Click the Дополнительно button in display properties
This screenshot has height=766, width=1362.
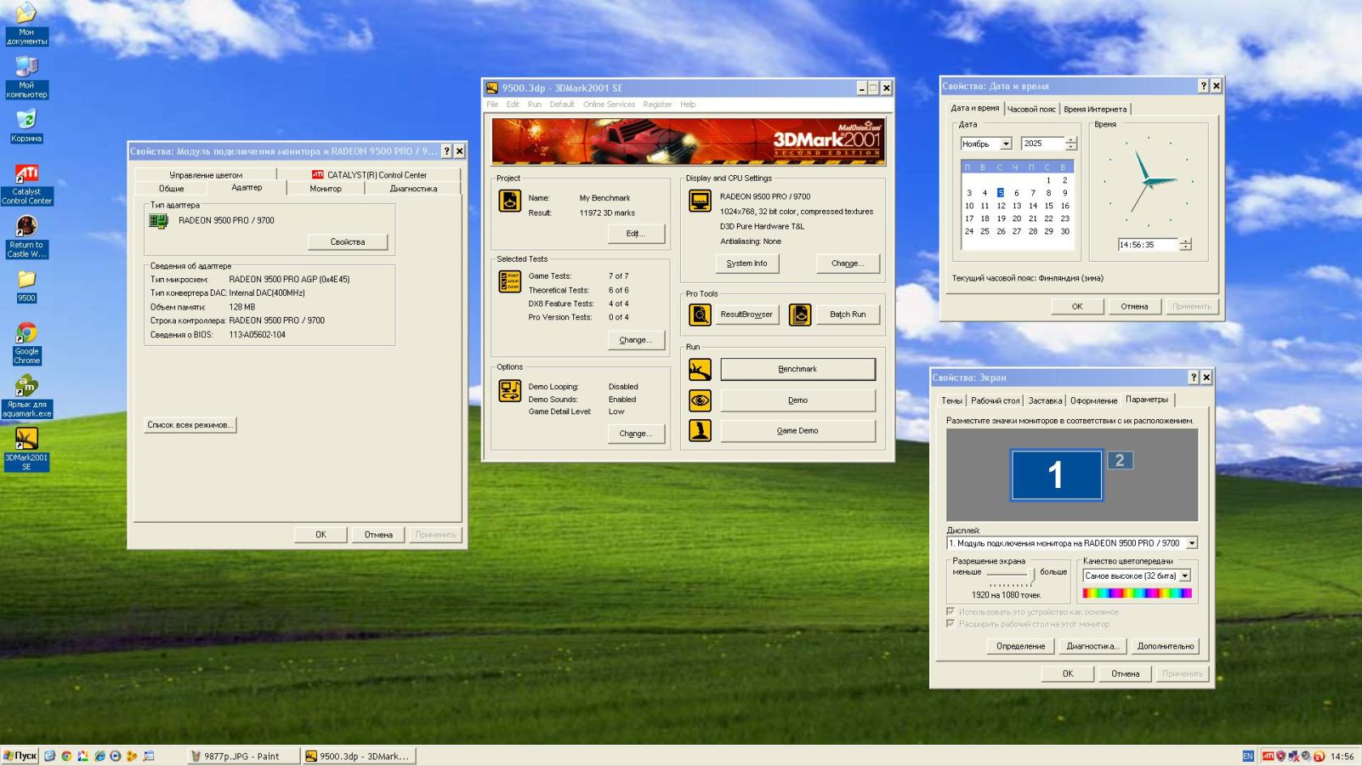click(x=1165, y=646)
